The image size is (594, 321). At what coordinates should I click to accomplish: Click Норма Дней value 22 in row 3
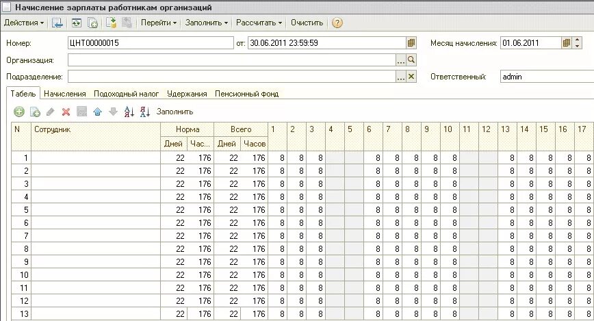click(173, 184)
